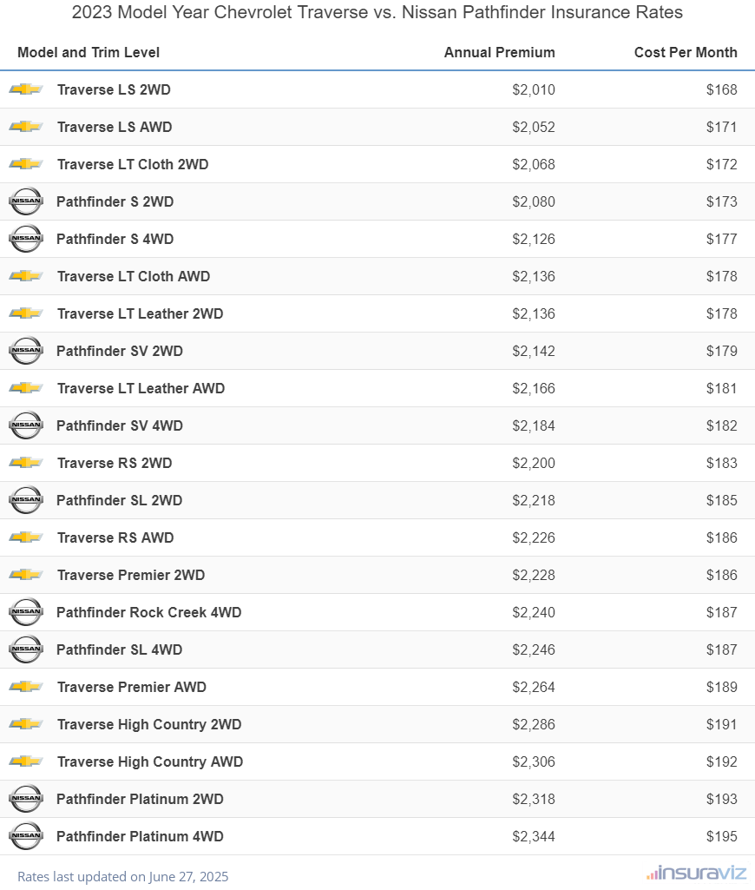Click the Chevrolet logo beside Traverse High Country AWD
This screenshot has width=755, height=890.
point(26,761)
